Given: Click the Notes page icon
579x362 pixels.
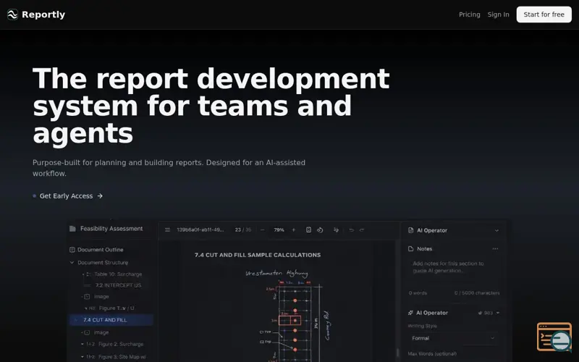Looking at the screenshot, I should 410,248.
